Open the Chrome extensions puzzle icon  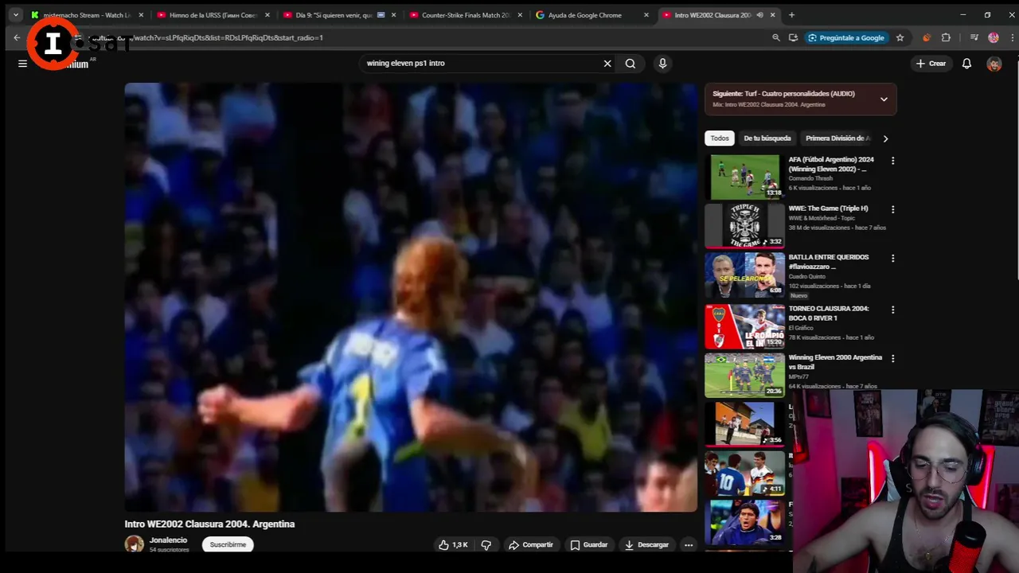tap(946, 37)
